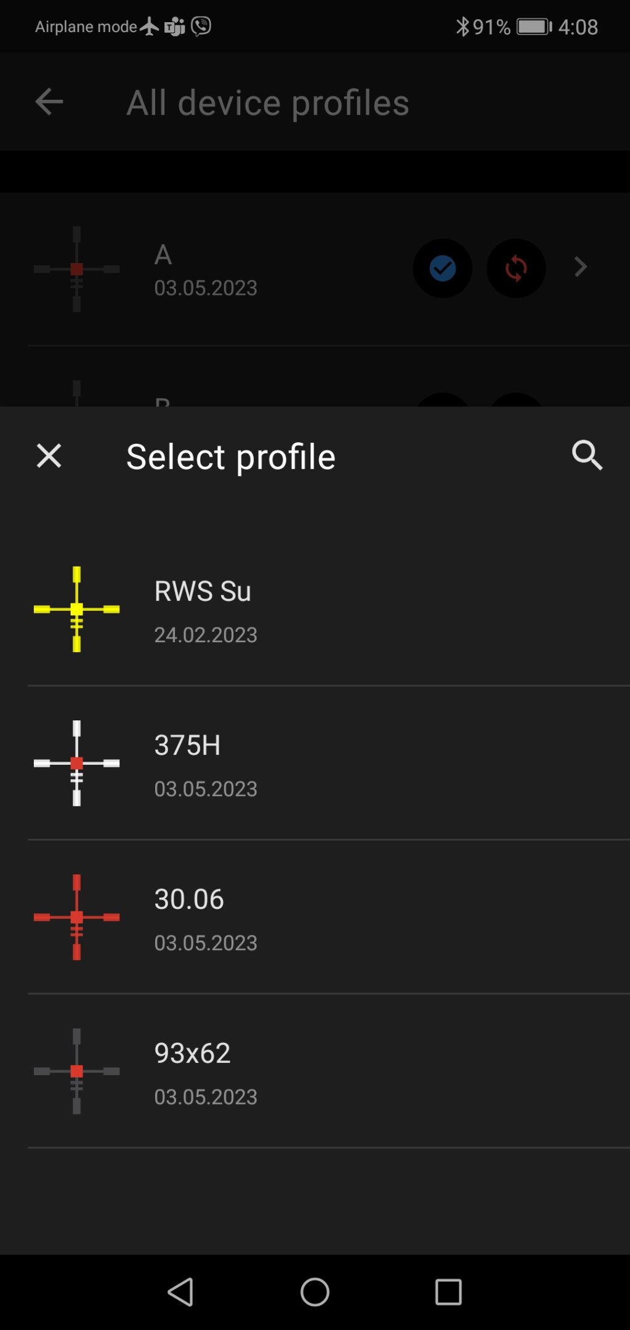Tap the All device profiles title
630x1330 pixels.
coord(268,103)
